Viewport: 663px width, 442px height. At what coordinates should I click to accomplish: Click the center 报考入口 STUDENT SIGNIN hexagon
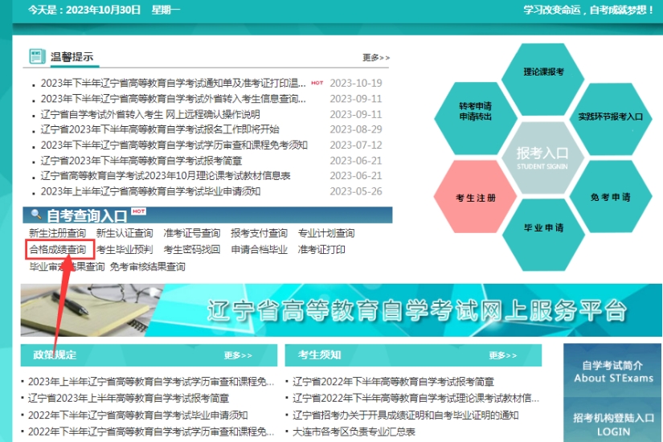click(542, 158)
